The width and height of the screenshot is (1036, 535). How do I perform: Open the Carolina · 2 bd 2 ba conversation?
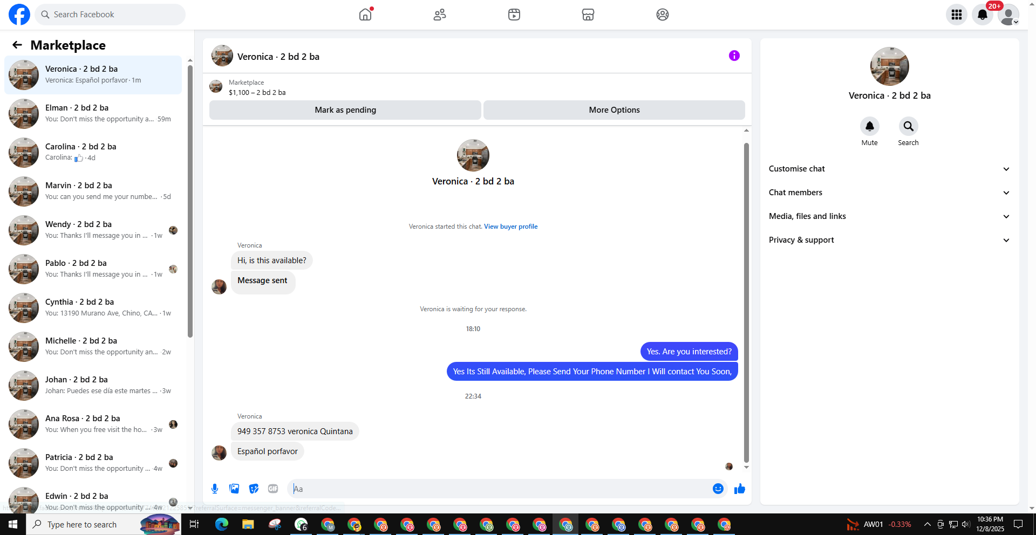pyautogui.click(x=93, y=152)
